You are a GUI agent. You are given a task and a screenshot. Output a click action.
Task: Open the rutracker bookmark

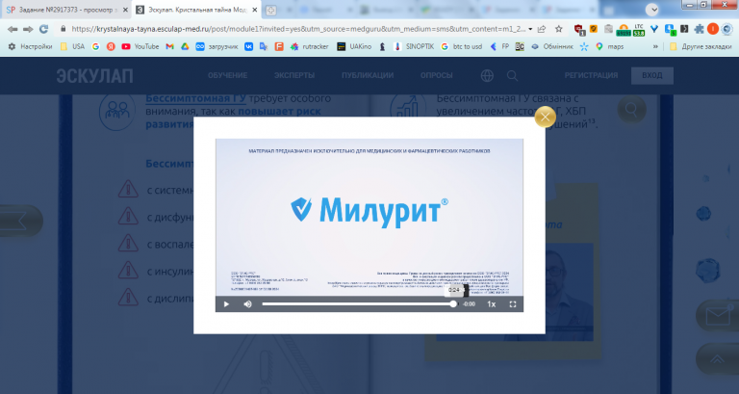point(309,46)
